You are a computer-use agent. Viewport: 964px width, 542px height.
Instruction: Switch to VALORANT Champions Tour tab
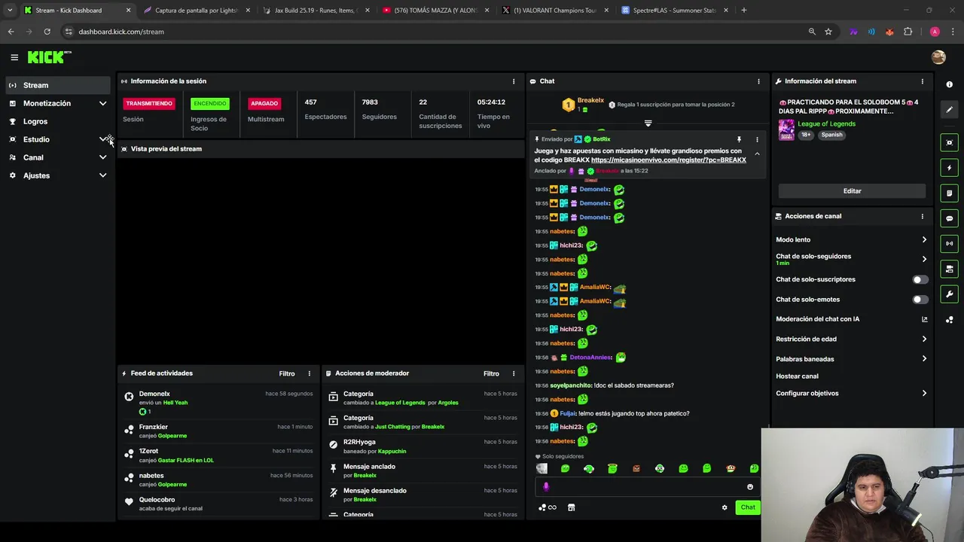click(x=556, y=11)
